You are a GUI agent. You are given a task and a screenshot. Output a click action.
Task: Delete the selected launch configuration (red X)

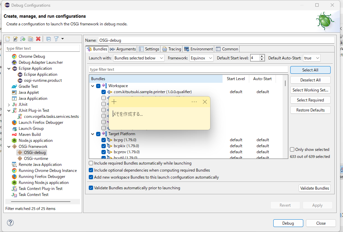coord(38,39)
